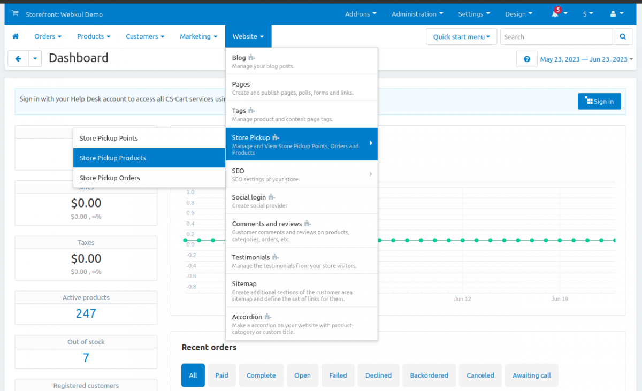Open the home icon in navigation bar
The height and width of the screenshot is (391, 642).
pyautogui.click(x=16, y=36)
